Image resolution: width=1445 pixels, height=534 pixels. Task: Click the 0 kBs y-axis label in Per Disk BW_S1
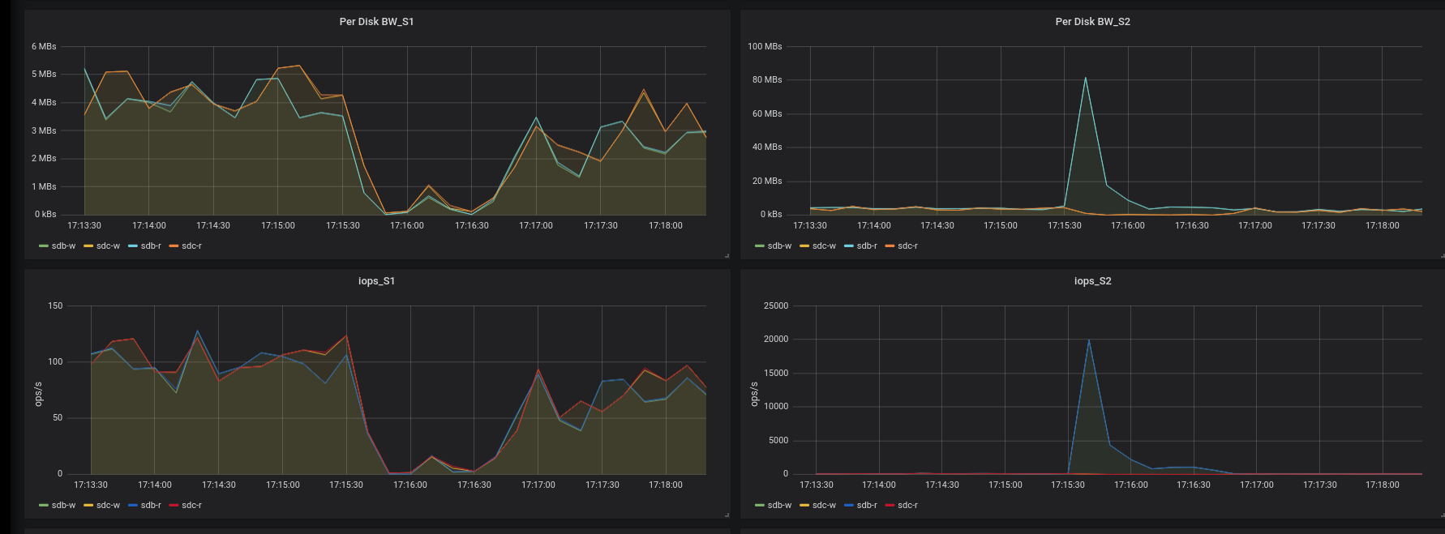click(45, 214)
